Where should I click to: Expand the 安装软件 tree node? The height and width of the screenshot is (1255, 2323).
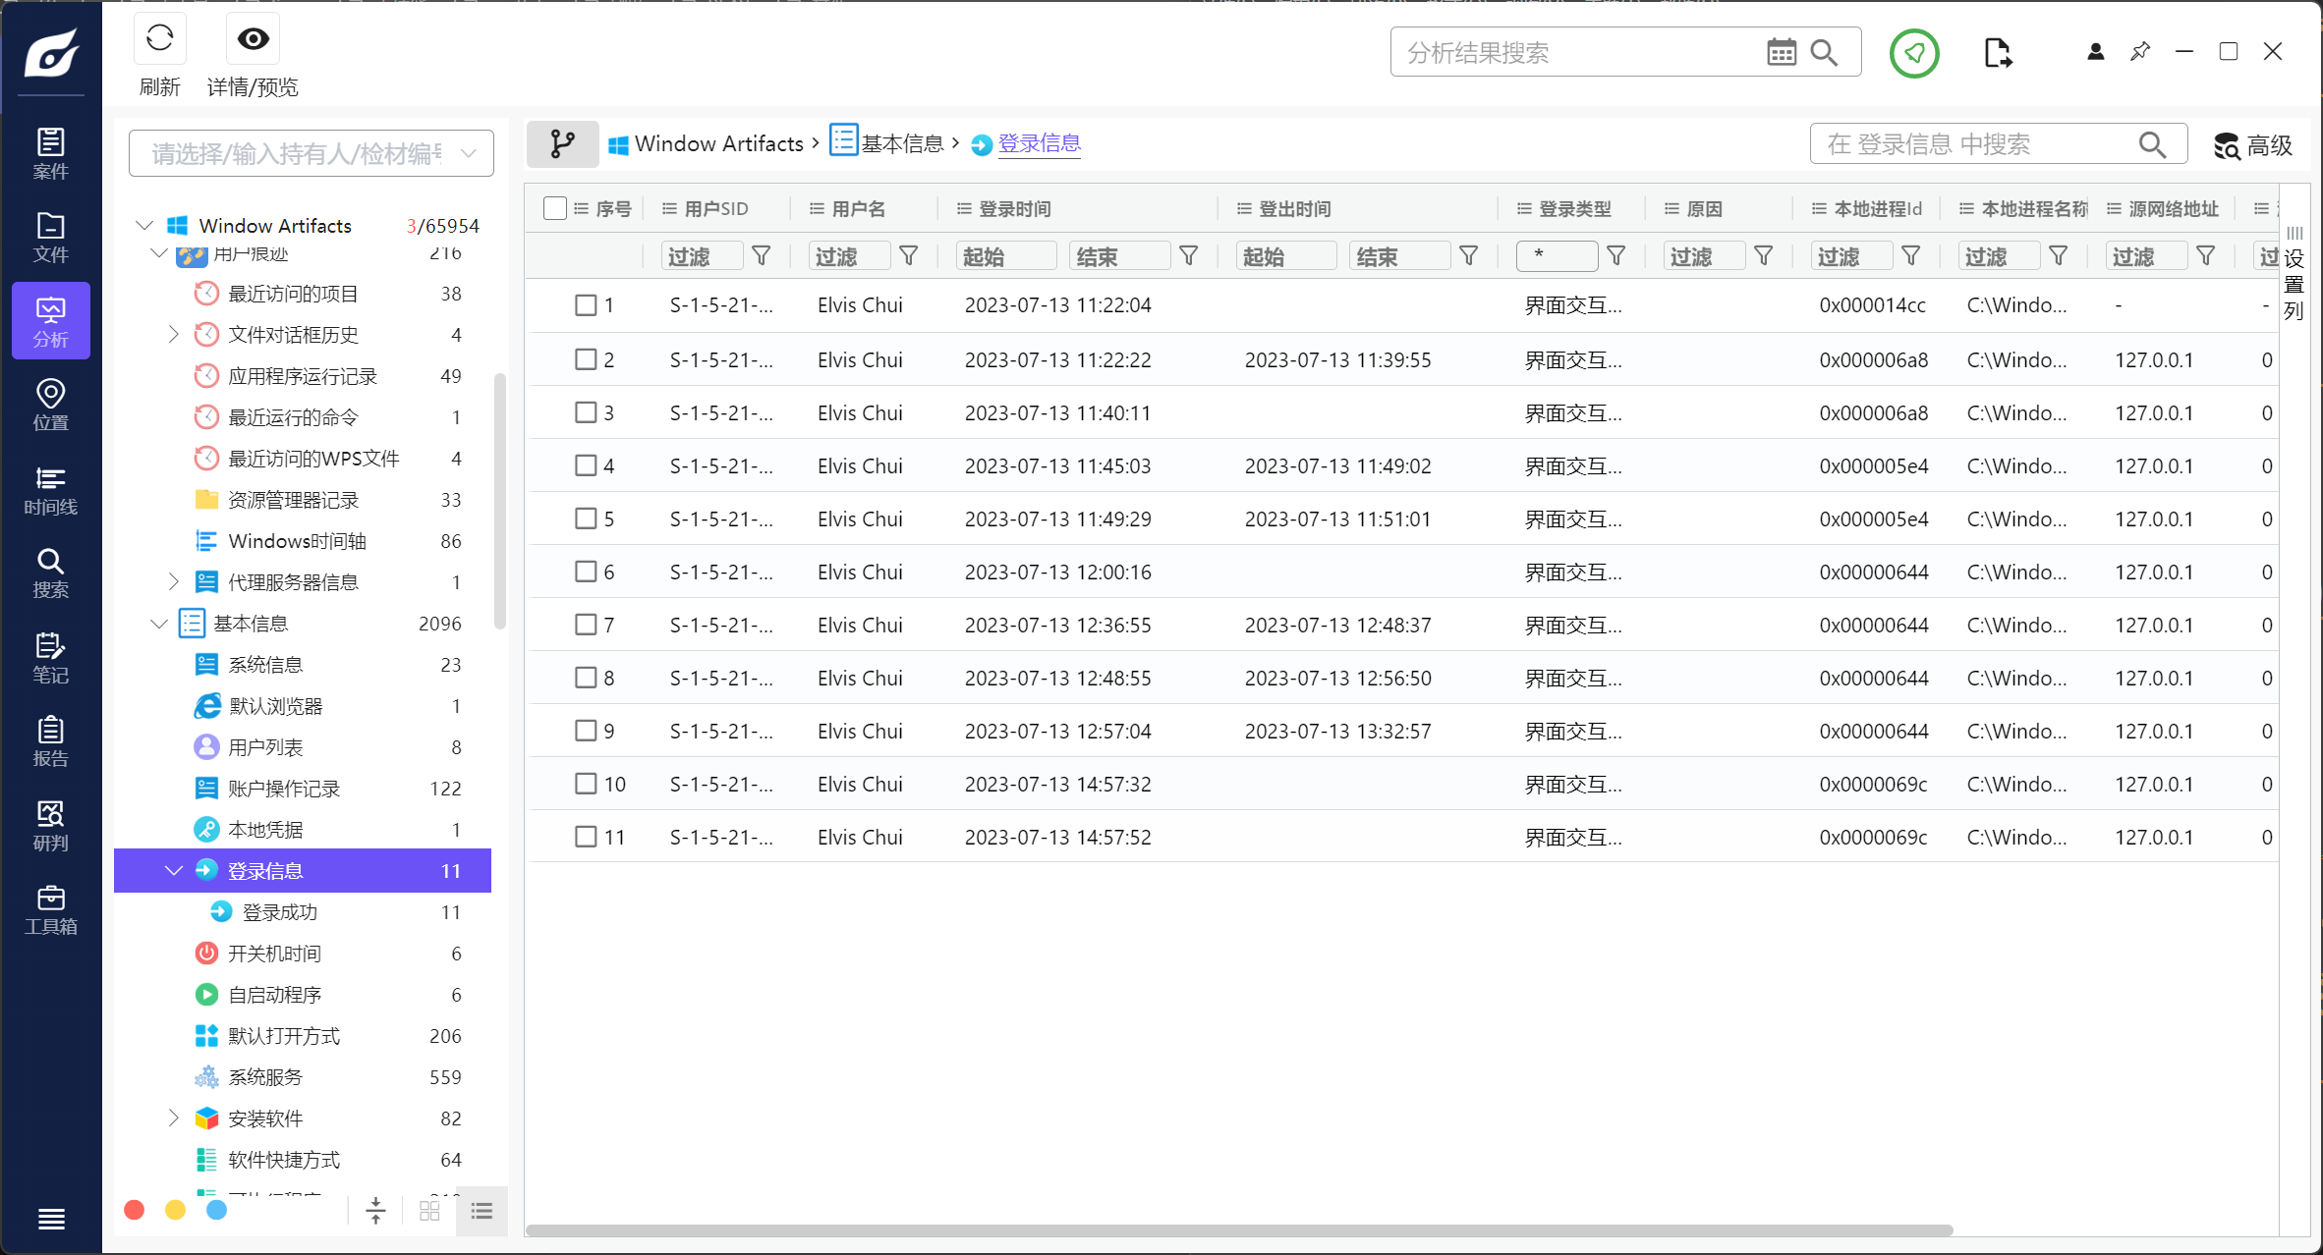pos(174,1118)
